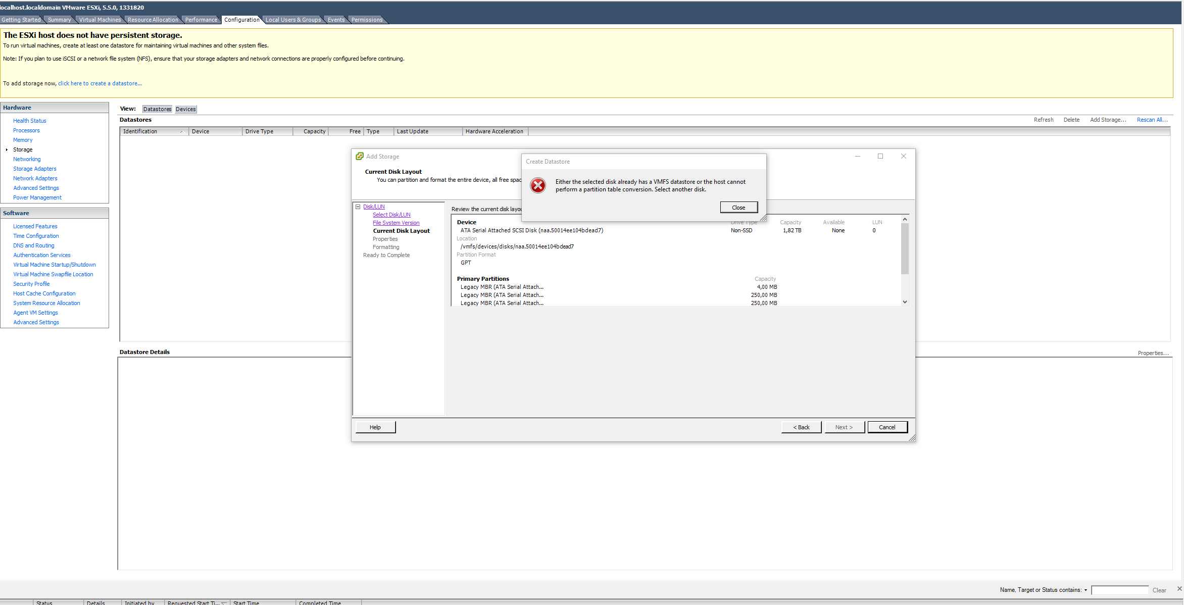Click Delete in Datastores toolbar
This screenshot has width=1184, height=605.
pyautogui.click(x=1071, y=120)
